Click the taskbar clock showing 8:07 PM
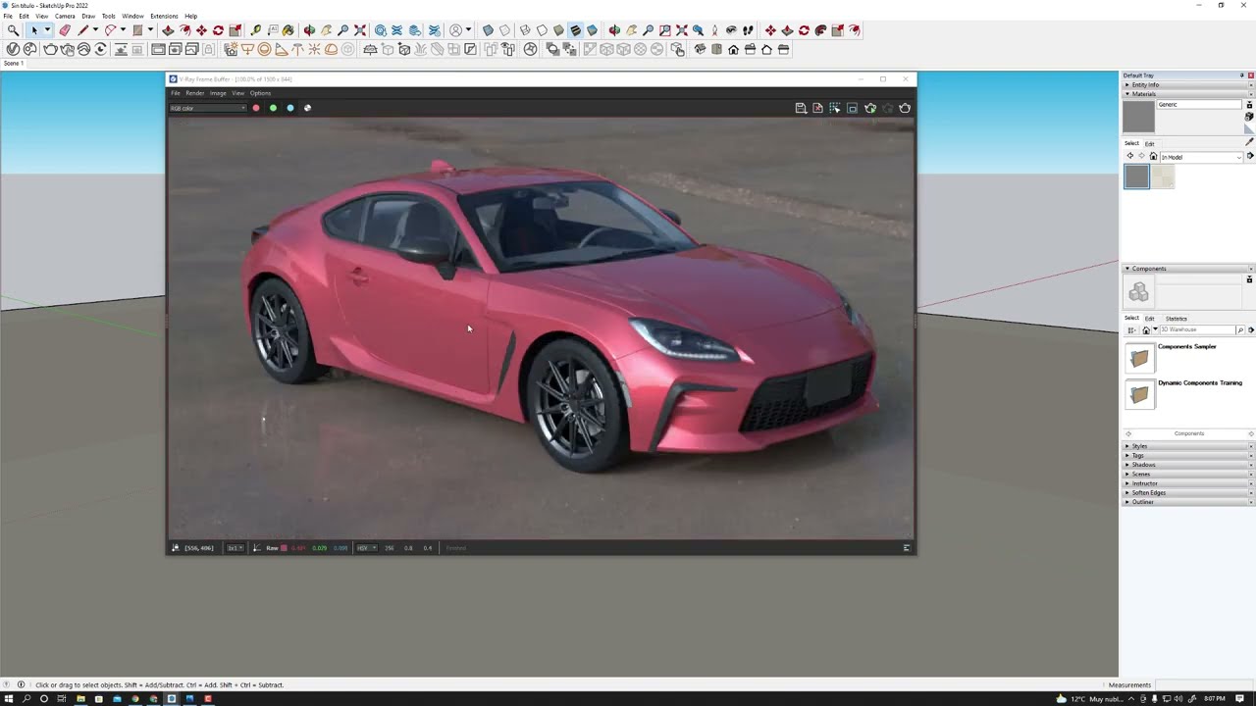The height and width of the screenshot is (706, 1256). point(1215,699)
